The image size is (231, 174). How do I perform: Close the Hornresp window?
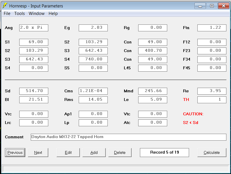coord(224,6)
